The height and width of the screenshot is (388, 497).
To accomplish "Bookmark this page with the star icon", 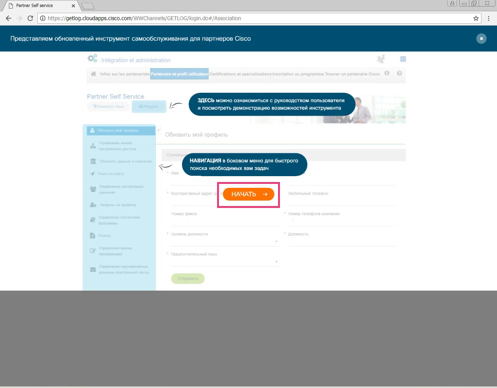I will tap(476, 18).
